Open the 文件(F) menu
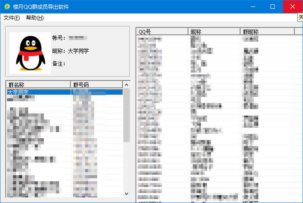303x203 pixels. [11, 18]
